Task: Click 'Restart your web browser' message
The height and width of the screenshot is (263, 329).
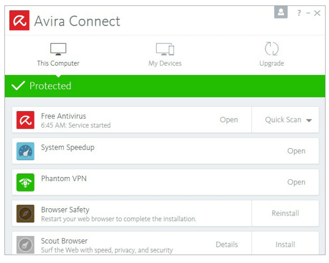Action: (119, 219)
